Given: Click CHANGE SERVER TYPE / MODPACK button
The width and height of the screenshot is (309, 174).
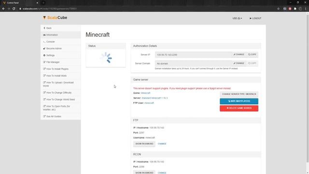Looking at the screenshot, I should [239, 94].
